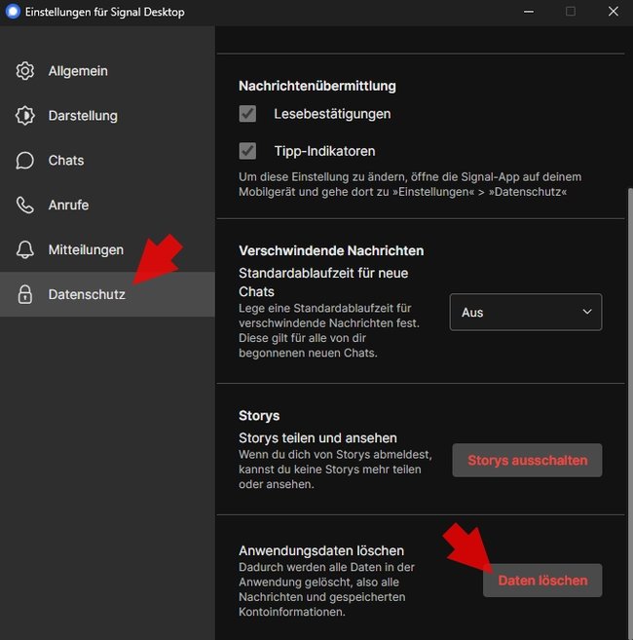Click the Anrufe phone icon
Image resolution: width=633 pixels, height=640 pixels.
[x=25, y=205]
